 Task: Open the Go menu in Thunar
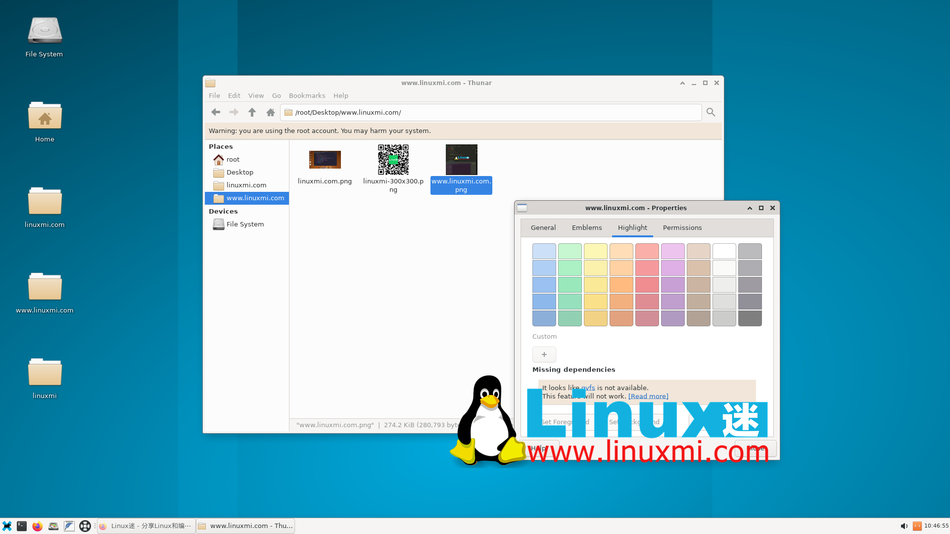277,96
